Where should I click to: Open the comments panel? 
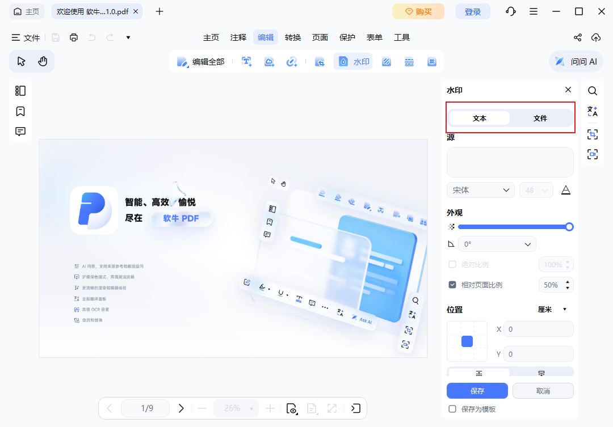20,131
